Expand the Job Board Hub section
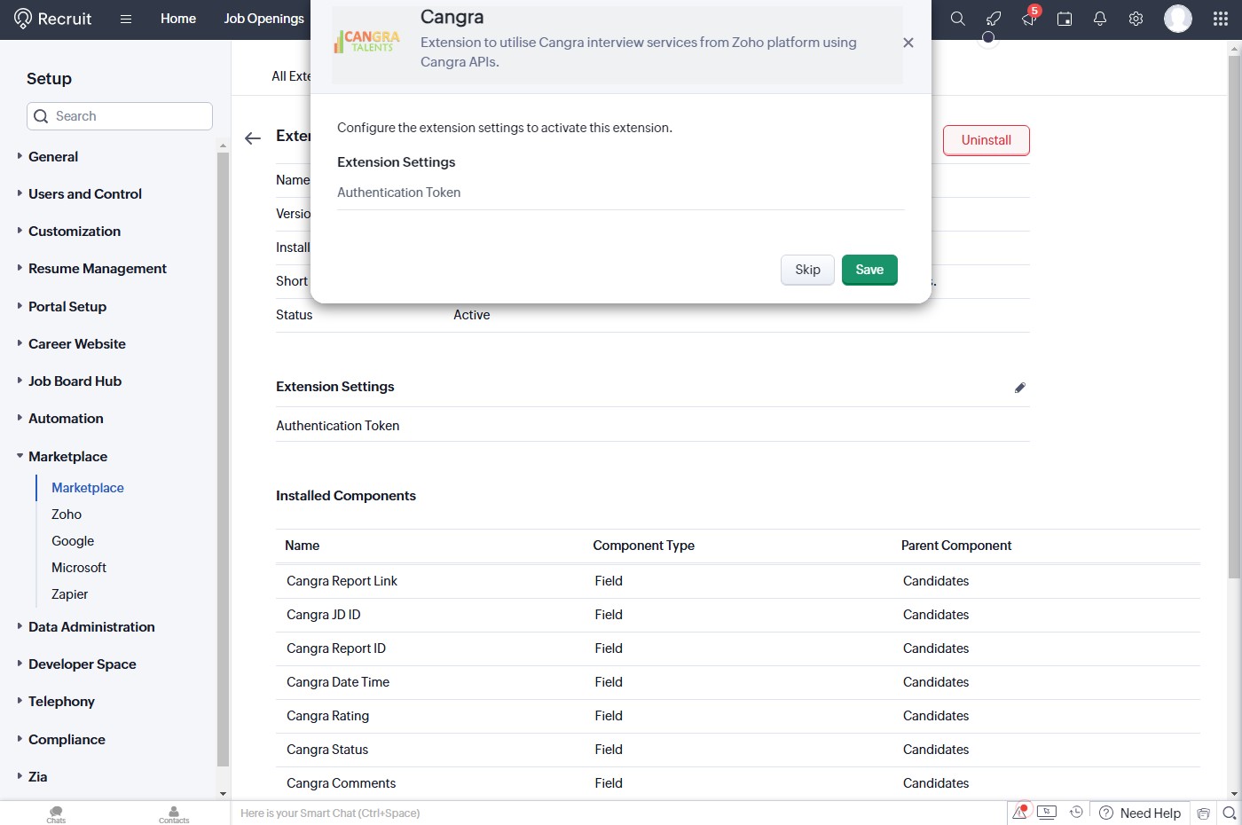The height and width of the screenshot is (825, 1242). pyautogui.click(x=75, y=381)
